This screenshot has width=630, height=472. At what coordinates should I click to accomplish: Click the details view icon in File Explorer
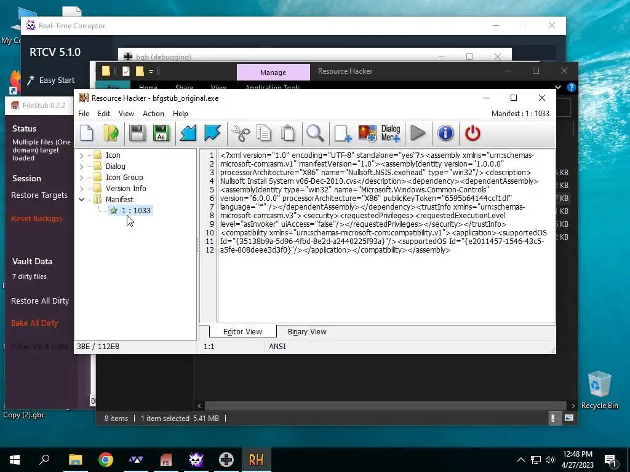pyautogui.click(x=553, y=418)
